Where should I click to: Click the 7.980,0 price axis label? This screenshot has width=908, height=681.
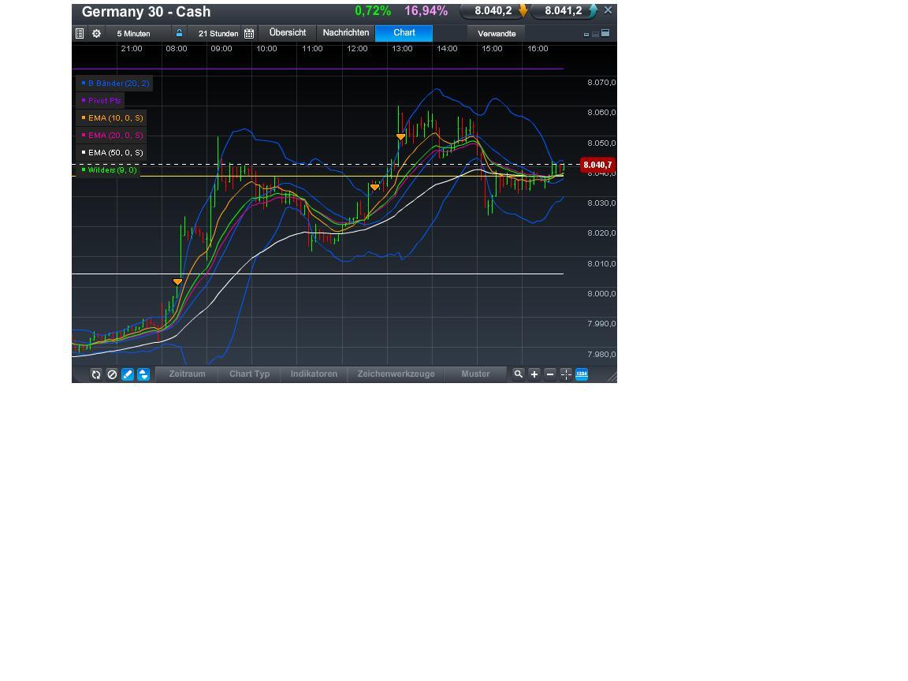[x=601, y=355]
